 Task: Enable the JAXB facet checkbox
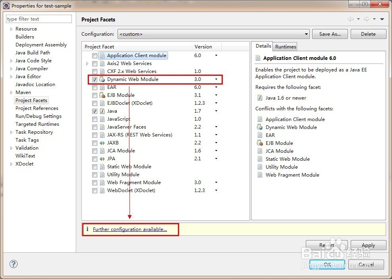(95, 143)
